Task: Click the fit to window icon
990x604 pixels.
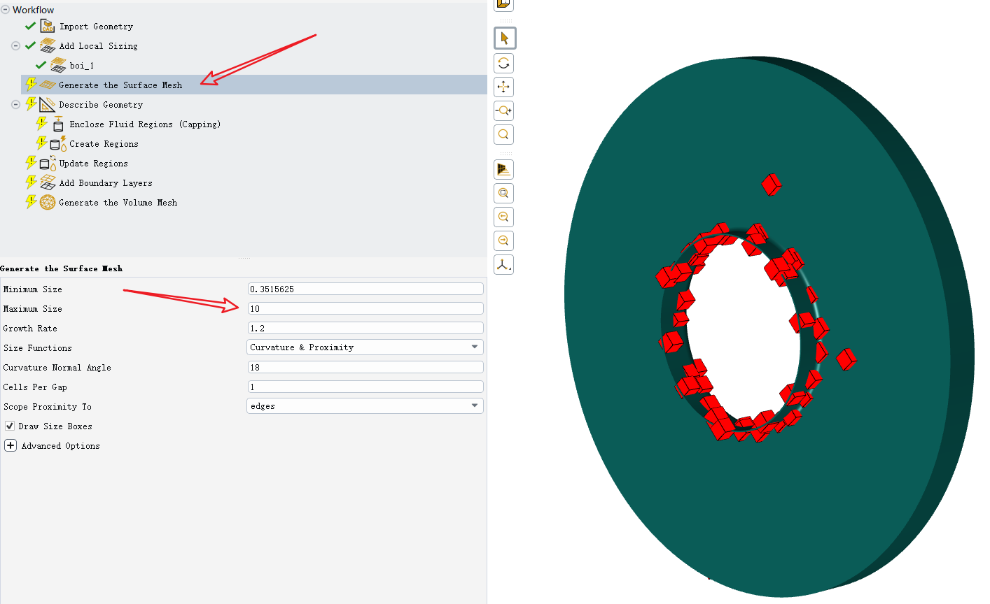Action: pos(504,194)
